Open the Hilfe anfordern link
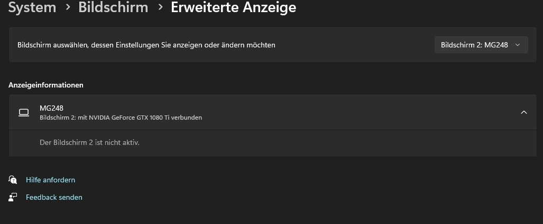Image resolution: width=543 pixels, height=224 pixels. point(50,180)
